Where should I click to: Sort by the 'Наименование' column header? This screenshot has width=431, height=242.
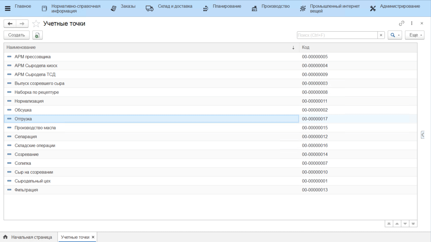(x=148, y=47)
